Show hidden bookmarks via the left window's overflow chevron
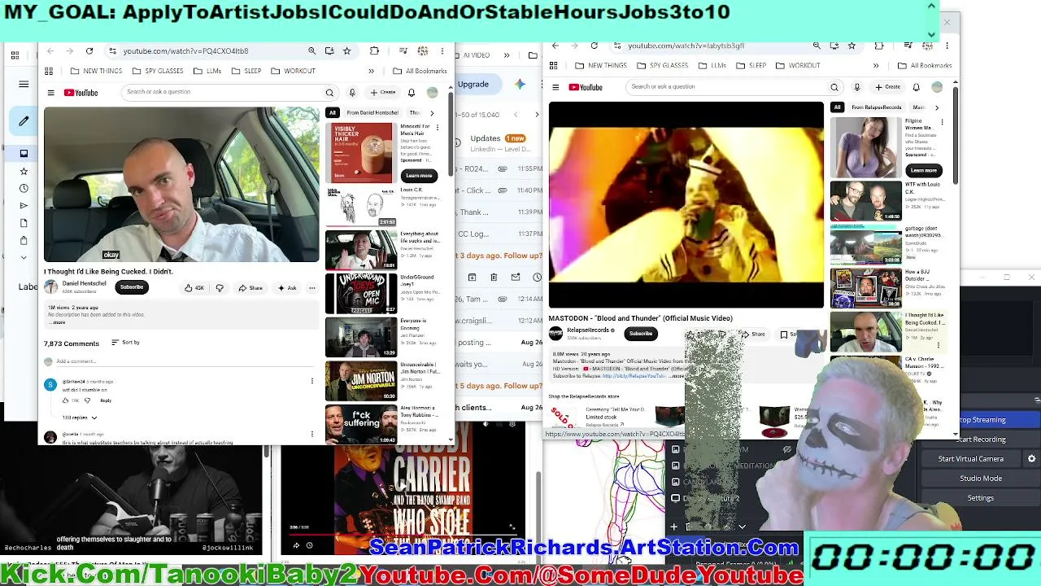 tap(371, 71)
